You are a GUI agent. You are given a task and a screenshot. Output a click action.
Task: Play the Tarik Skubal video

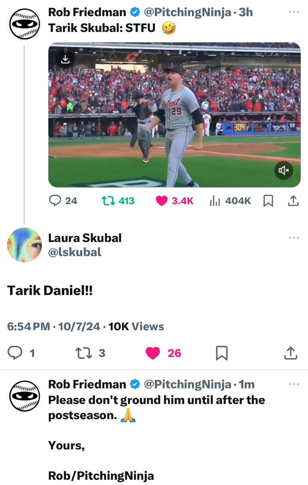click(174, 115)
